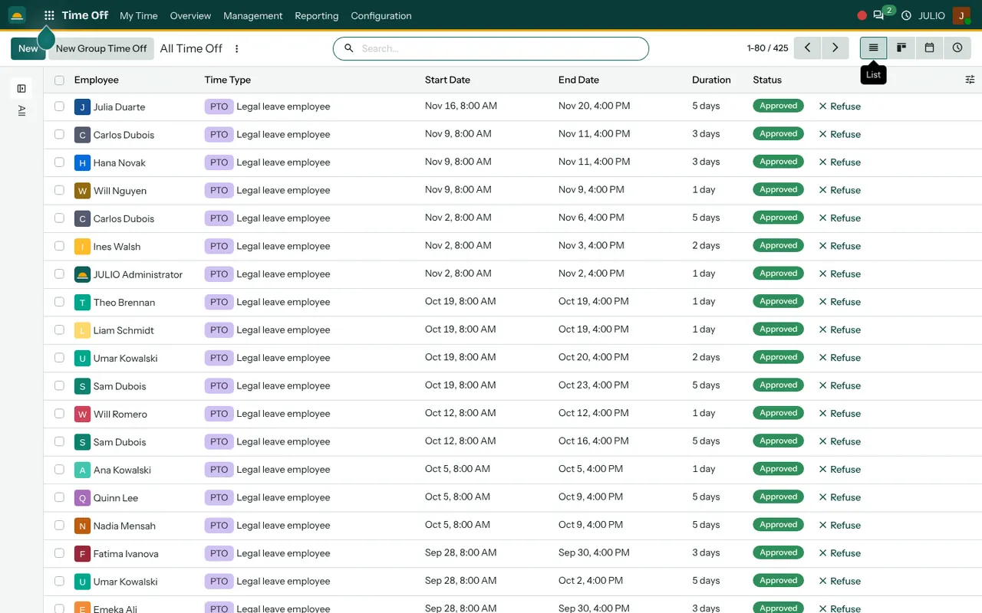Open the optional columns settings icon
The image size is (982, 613).
pos(970,80)
